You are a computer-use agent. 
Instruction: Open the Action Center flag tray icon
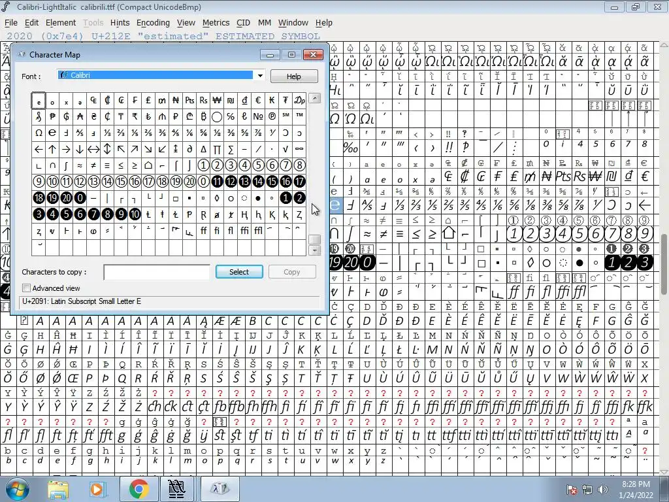pos(571,489)
